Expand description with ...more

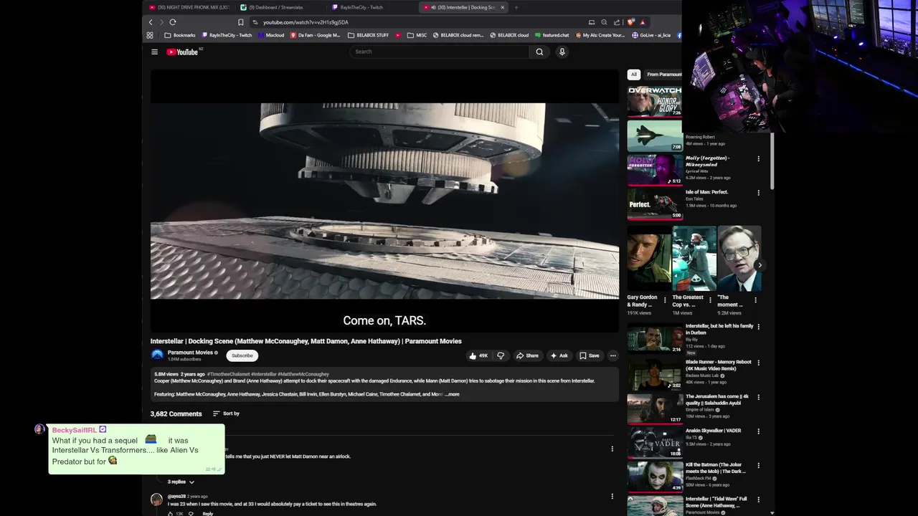(453, 394)
